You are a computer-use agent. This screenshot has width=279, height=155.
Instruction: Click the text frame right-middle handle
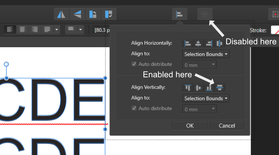[x=105, y=129]
